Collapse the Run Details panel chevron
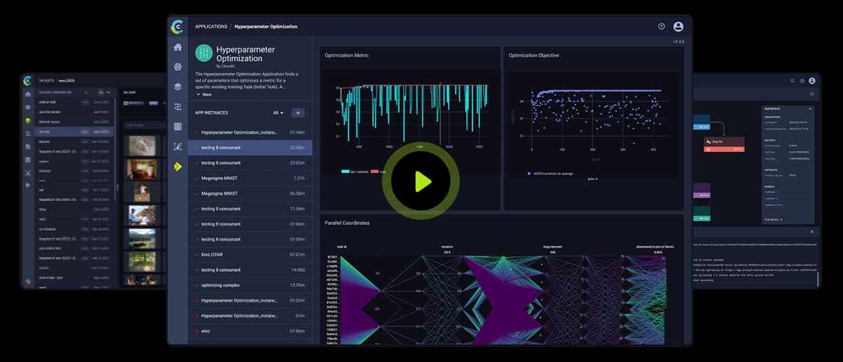 click(x=810, y=109)
